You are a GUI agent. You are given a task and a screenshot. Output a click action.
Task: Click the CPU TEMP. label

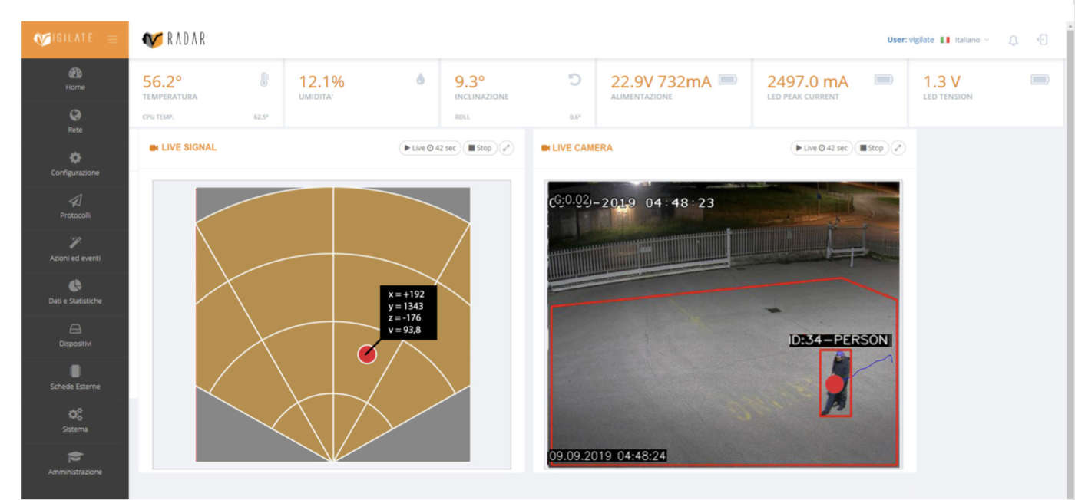pyautogui.click(x=158, y=117)
